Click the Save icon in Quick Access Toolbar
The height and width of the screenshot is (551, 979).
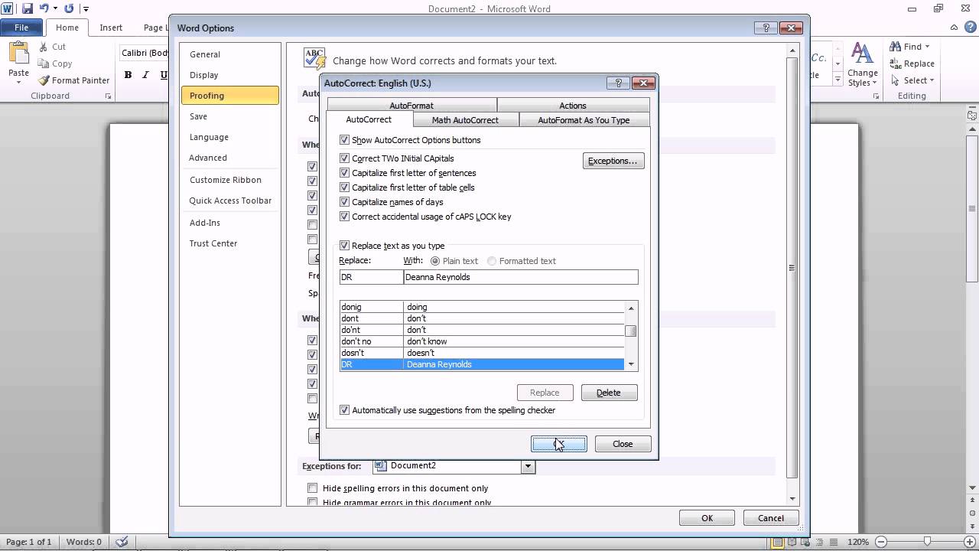click(28, 9)
